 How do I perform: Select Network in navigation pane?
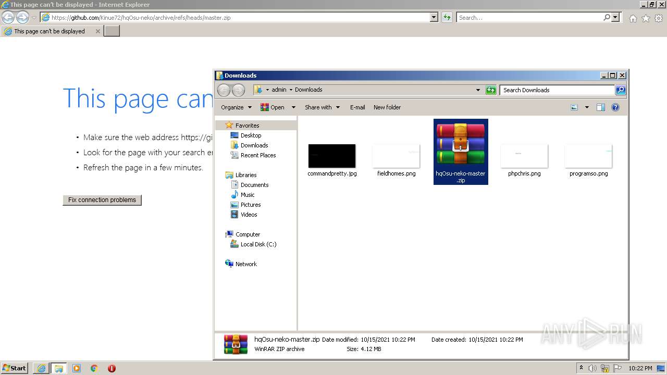coord(246,264)
